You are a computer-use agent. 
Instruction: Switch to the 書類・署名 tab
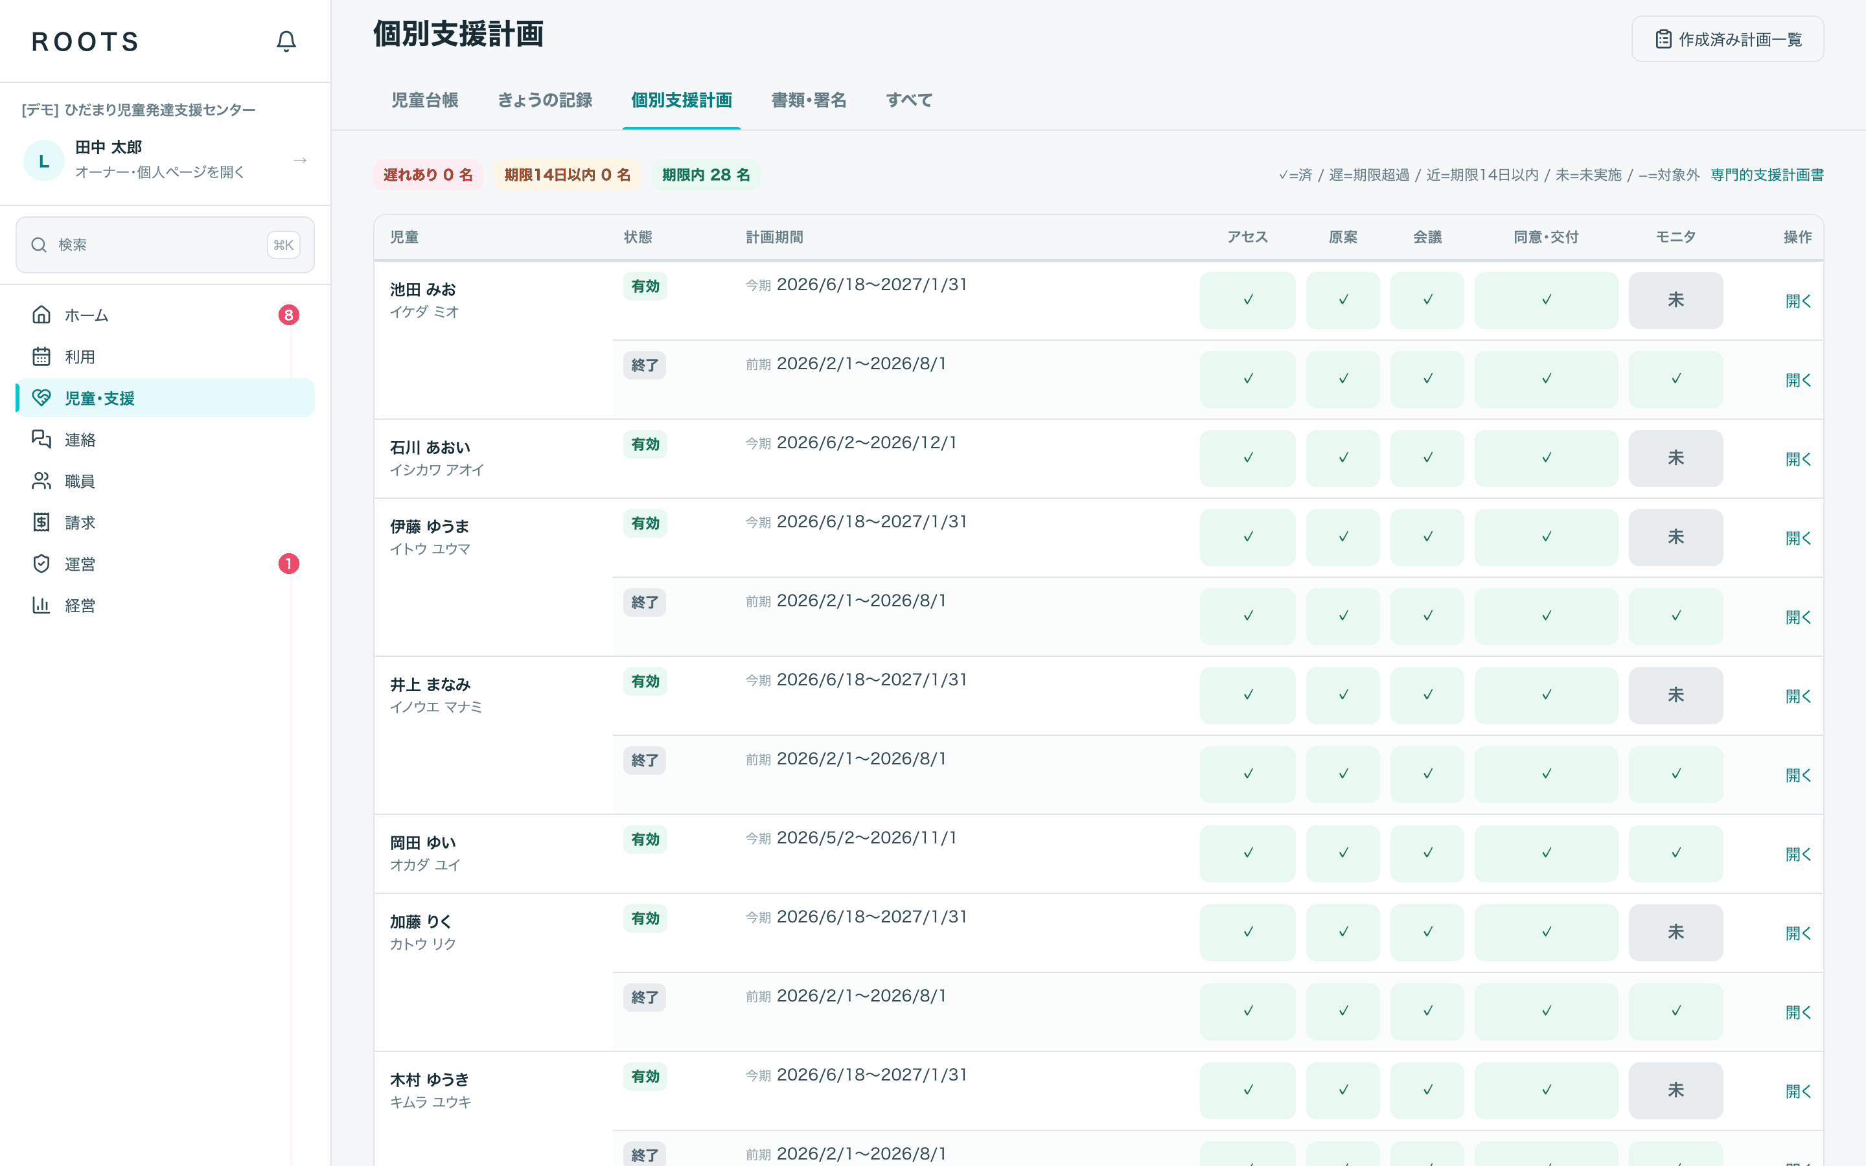click(809, 100)
